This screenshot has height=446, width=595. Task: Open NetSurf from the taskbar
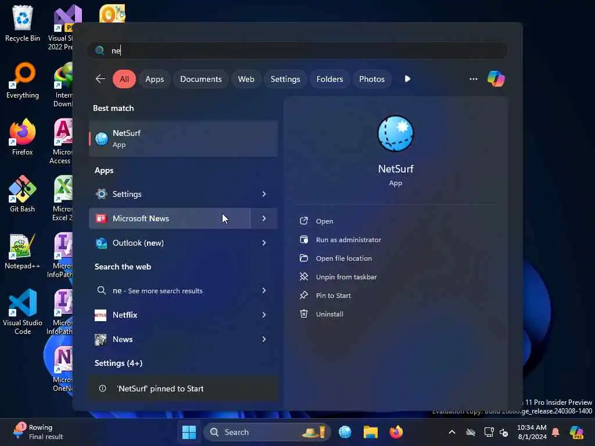point(345,432)
